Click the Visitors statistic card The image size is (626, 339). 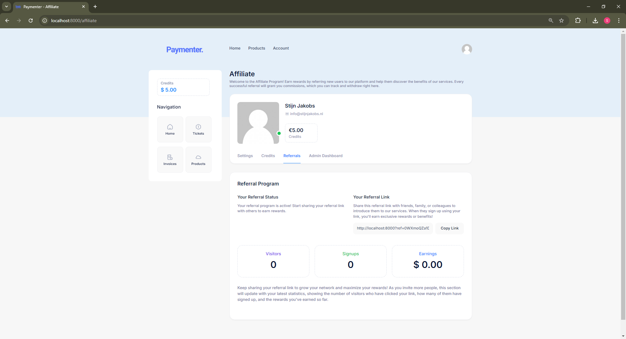click(273, 261)
